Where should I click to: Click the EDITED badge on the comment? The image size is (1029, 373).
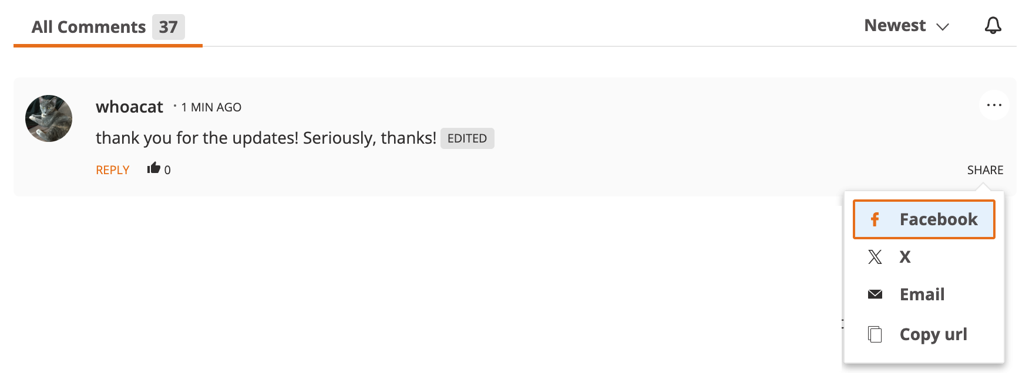[466, 138]
